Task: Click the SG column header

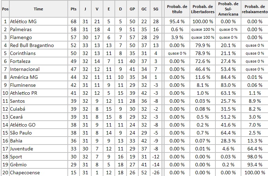Action: pyautogui.click(x=156, y=9)
